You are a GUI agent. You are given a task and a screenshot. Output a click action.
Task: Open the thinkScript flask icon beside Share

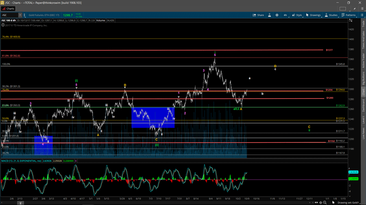[x=269, y=15]
